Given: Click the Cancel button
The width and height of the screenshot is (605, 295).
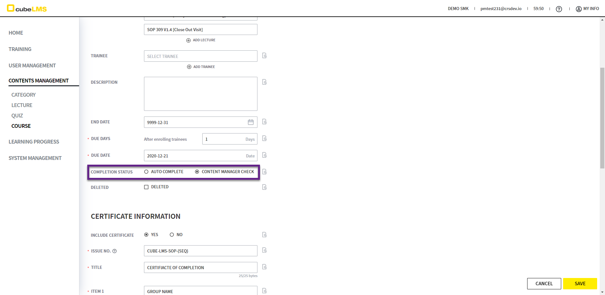Looking at the screenshot, I should tap(544, 283).
